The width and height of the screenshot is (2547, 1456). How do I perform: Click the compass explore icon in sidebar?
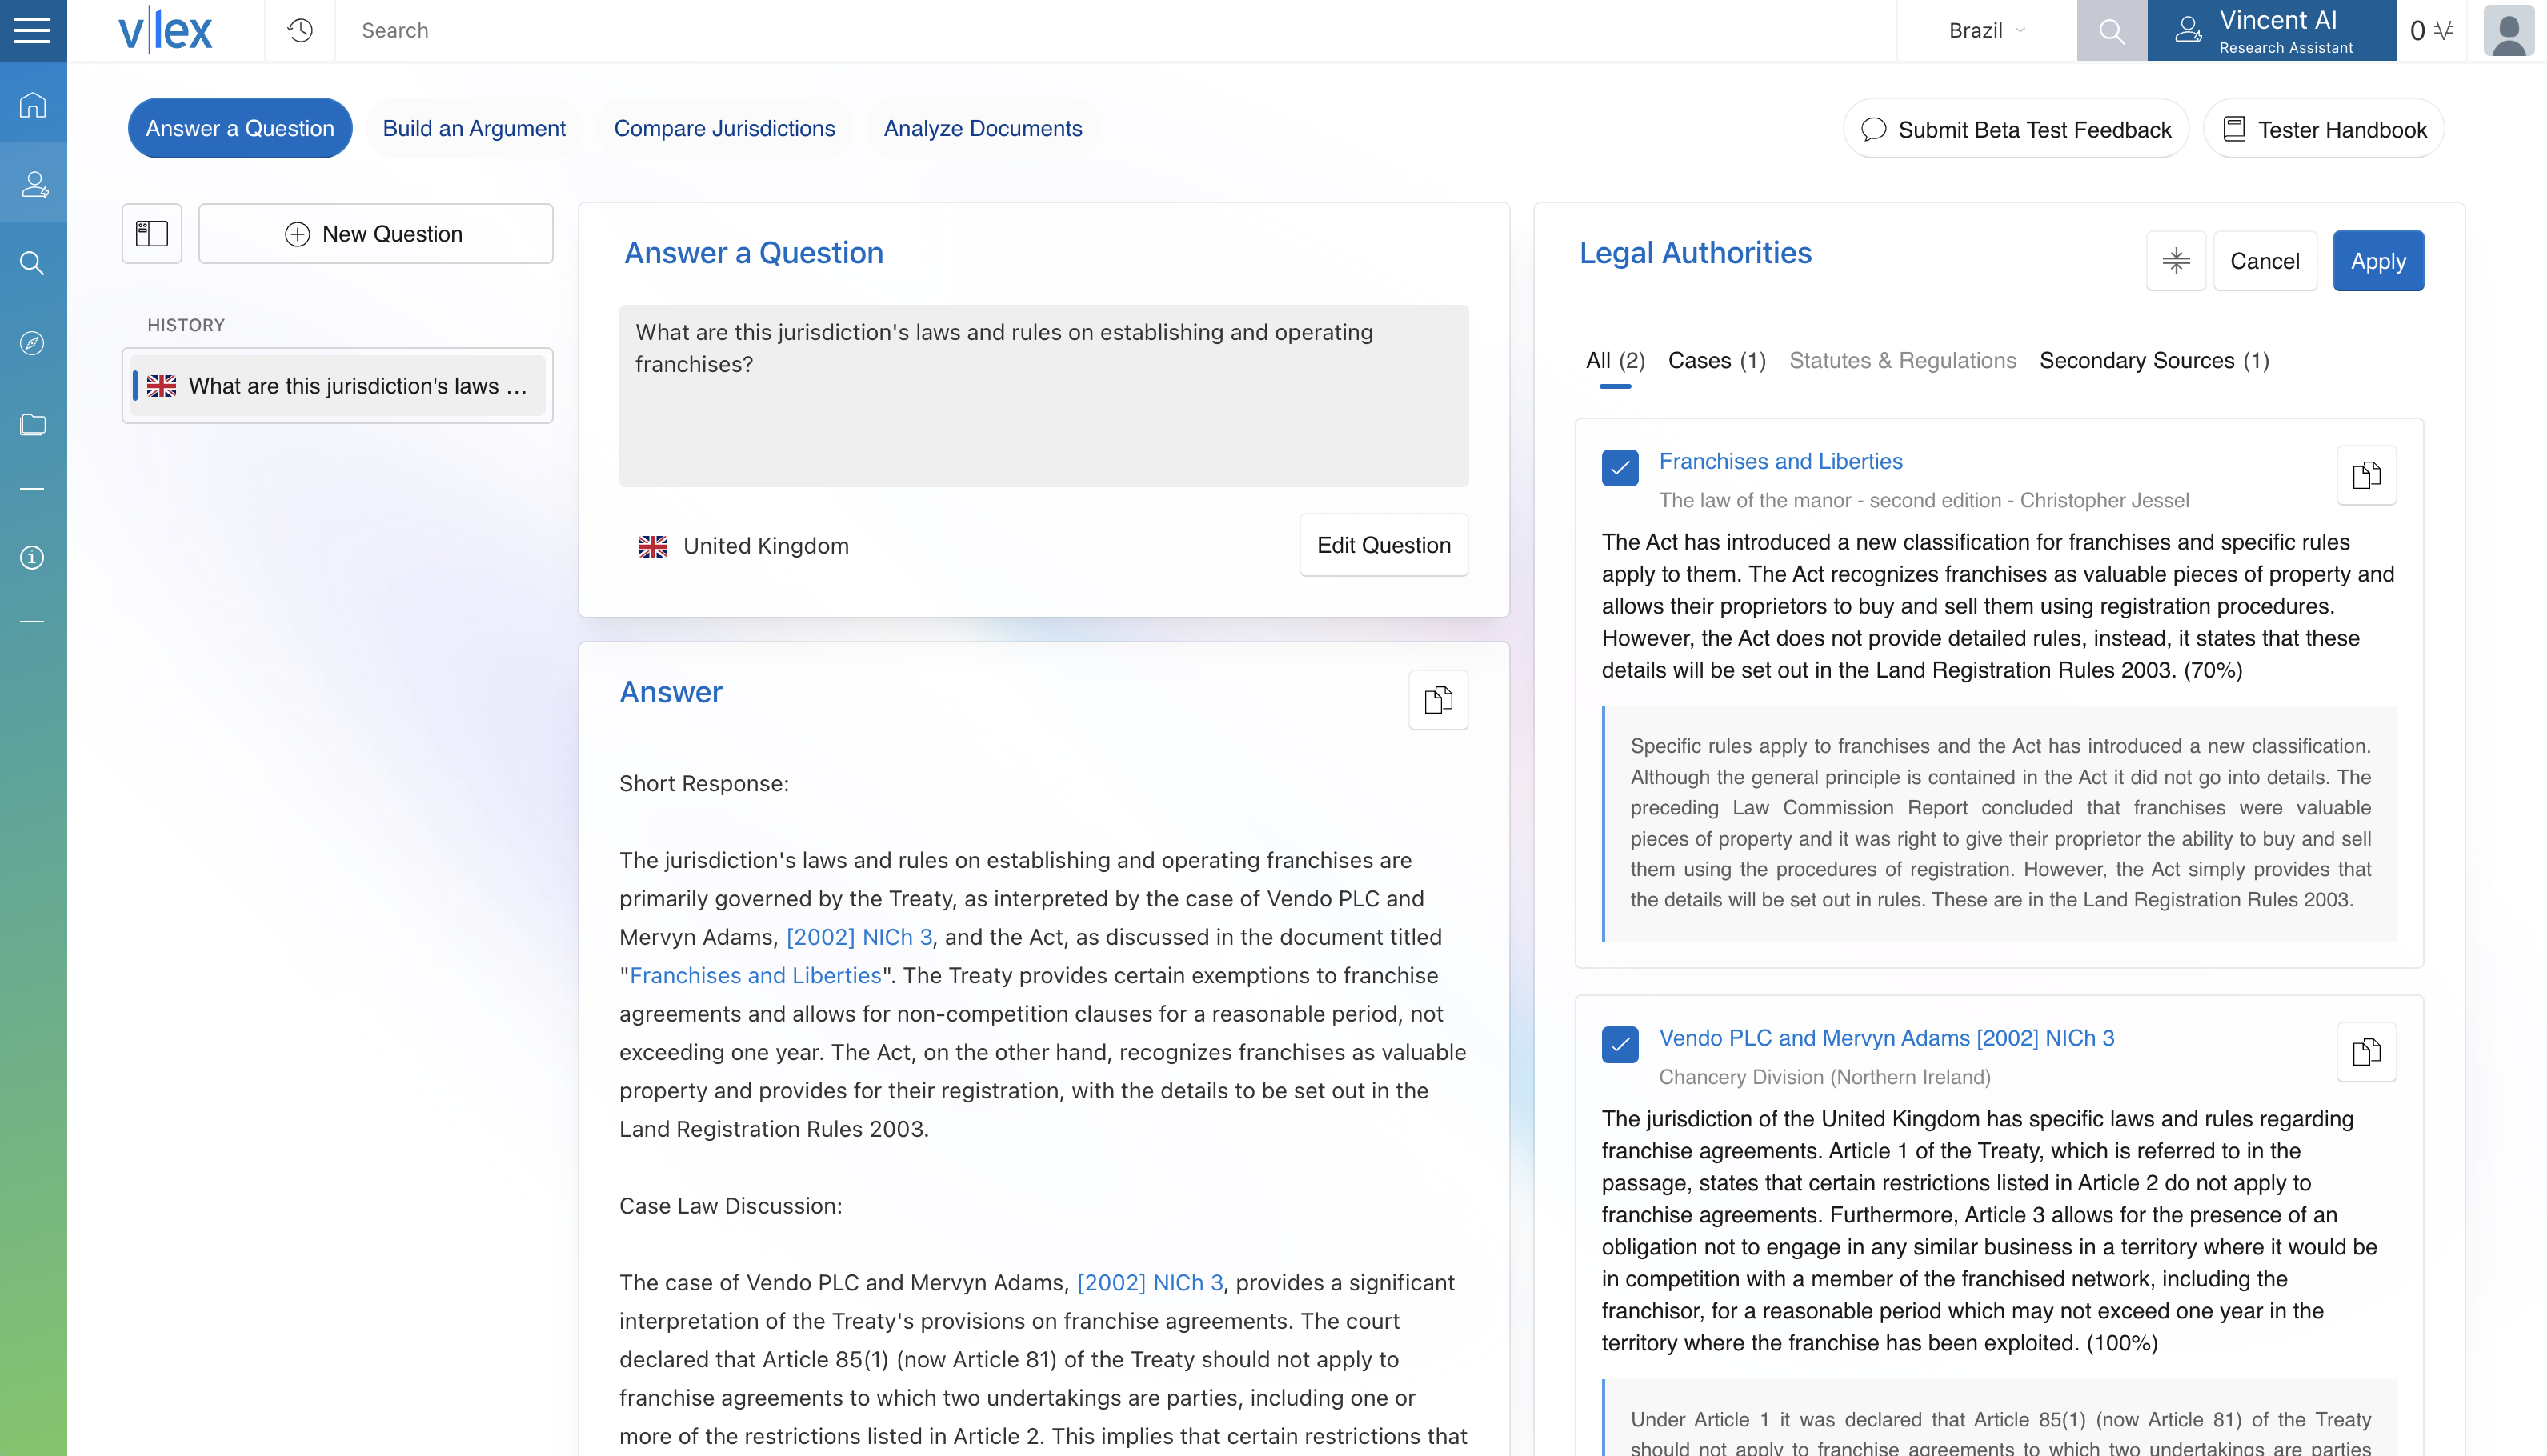pos(32,343)
